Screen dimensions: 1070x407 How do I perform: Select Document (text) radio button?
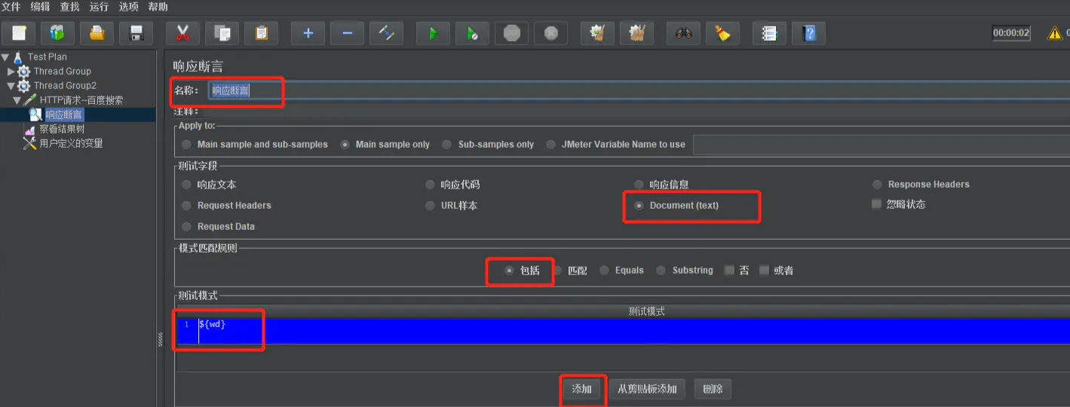[639, 206]
